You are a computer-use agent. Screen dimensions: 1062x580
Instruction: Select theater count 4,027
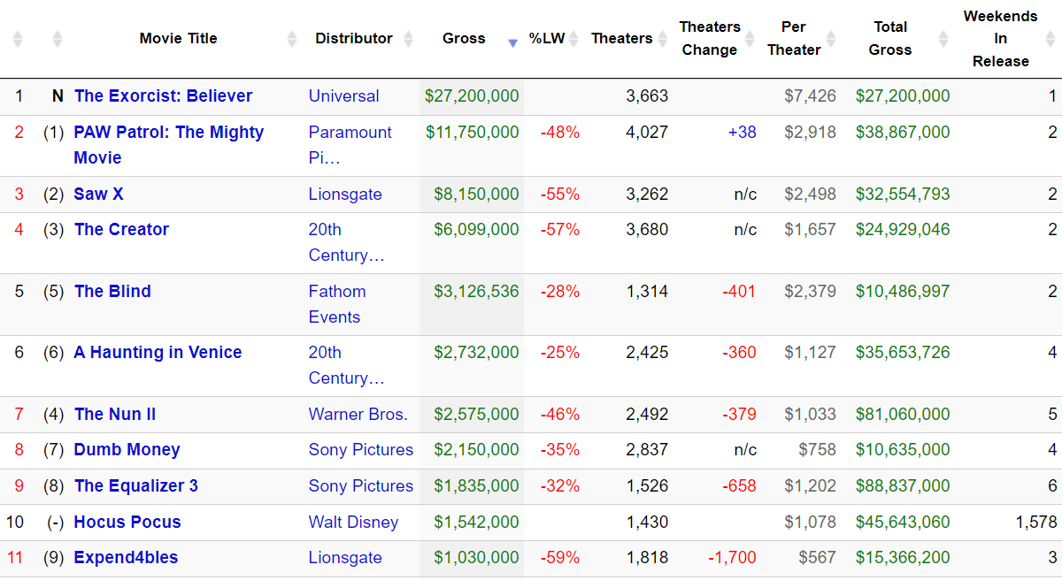647,133
